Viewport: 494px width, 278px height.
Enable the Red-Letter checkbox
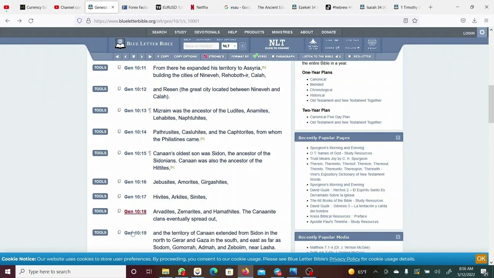point(350,56)
